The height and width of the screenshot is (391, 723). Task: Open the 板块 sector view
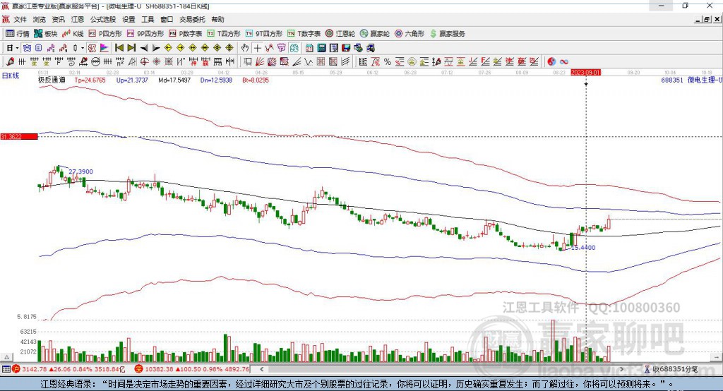[46, 34]
